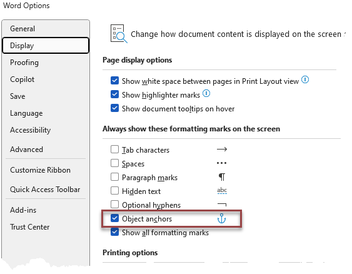Disable Show document tooltips on hover

pyautogui.click(x=114, y=108)
